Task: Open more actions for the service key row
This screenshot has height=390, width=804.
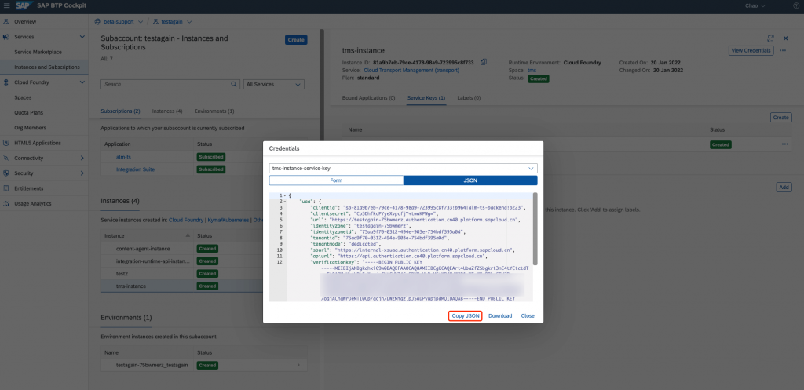Action: 784,144
